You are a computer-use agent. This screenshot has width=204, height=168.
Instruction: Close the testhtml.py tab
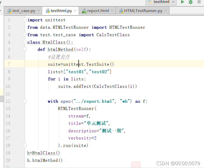point(75,11)
